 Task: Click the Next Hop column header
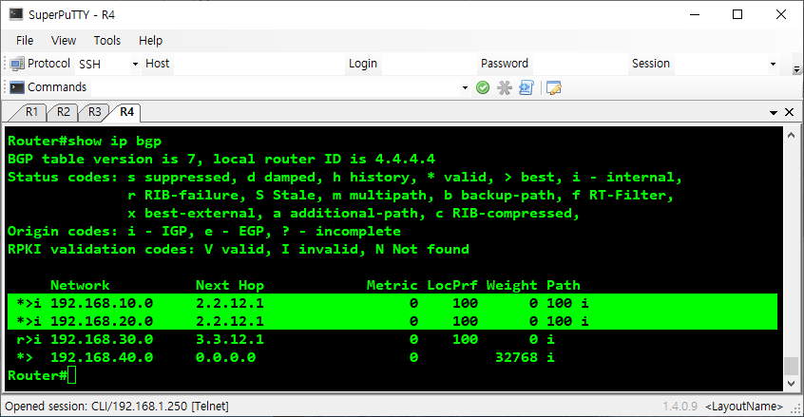[230, 285]
